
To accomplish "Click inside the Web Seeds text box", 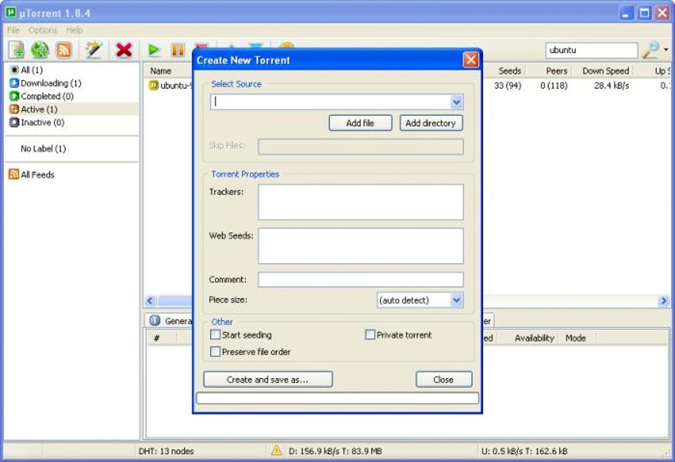I will 361,246.
